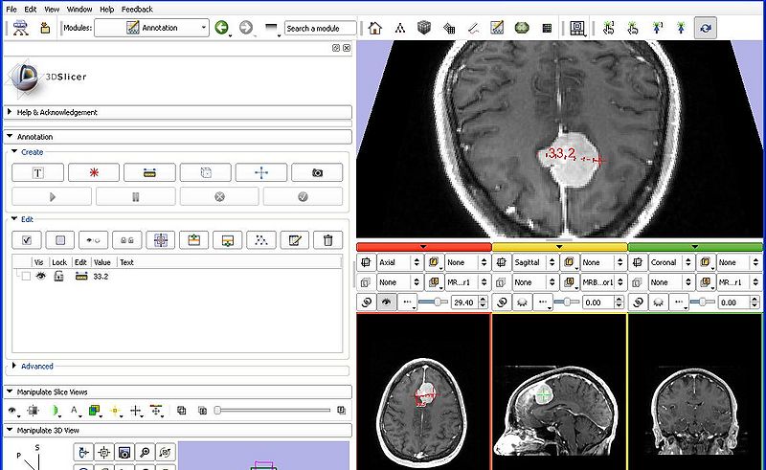Open the Axial orientation dropdown
The width and height of the screenshot is (766, 470).
tap(399, 262)
